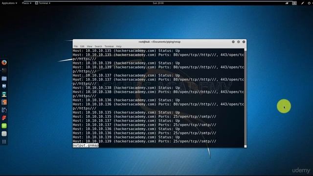Click the root@kali window title bar
The width and height of the screenshot is (313, 176).
tap(159, 42)
